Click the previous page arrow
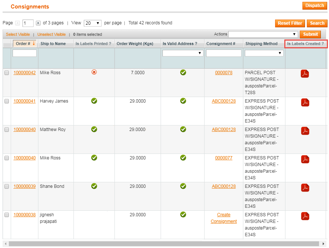 [x=18, y=23]
